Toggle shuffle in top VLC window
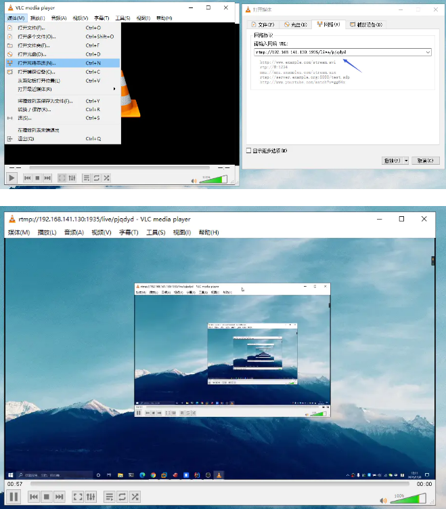 [x=106, y=178]
